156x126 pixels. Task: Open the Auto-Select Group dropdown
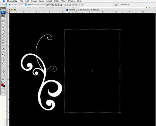point(23,5)
